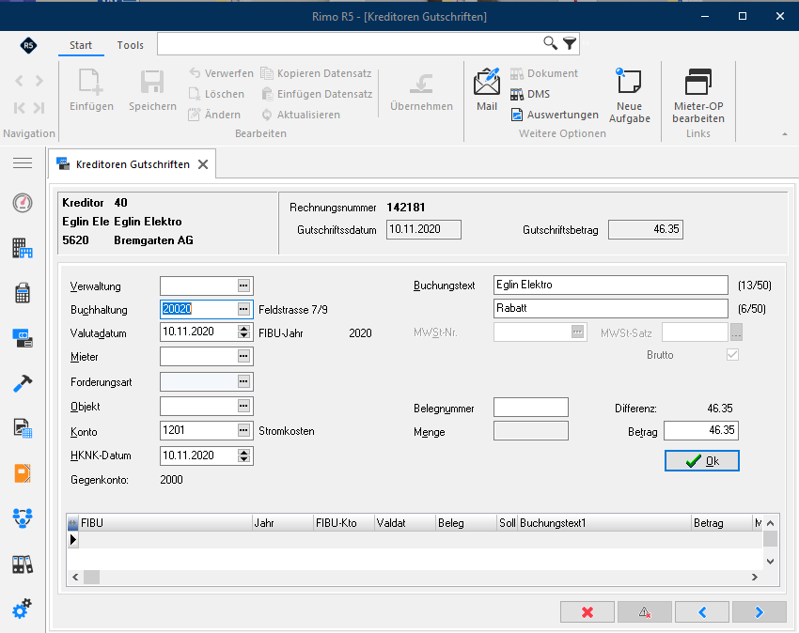The width and height of the screenshot is (799, 633).
Task: Open DMS document management
Action: (530, 94)
